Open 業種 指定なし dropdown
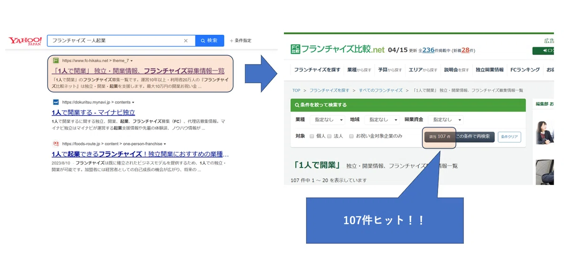 click(327, 120)
